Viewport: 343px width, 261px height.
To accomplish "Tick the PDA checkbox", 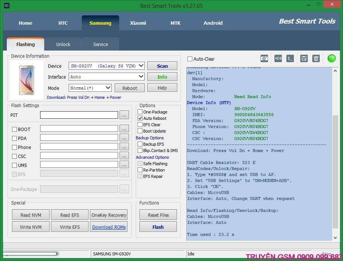I will pos(15,139).
